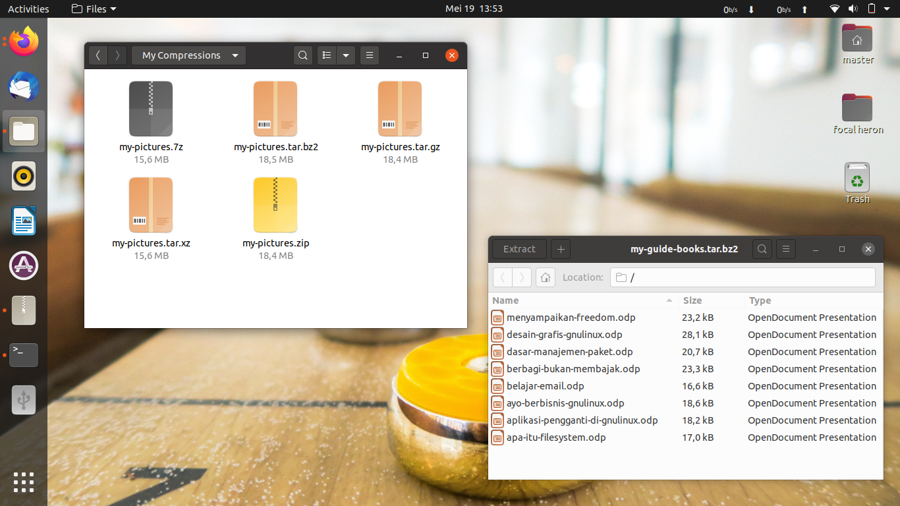Viewport: 900px width, 506px height.
Task: Open the hamburger menu in Files window
Action: point(369,55)
